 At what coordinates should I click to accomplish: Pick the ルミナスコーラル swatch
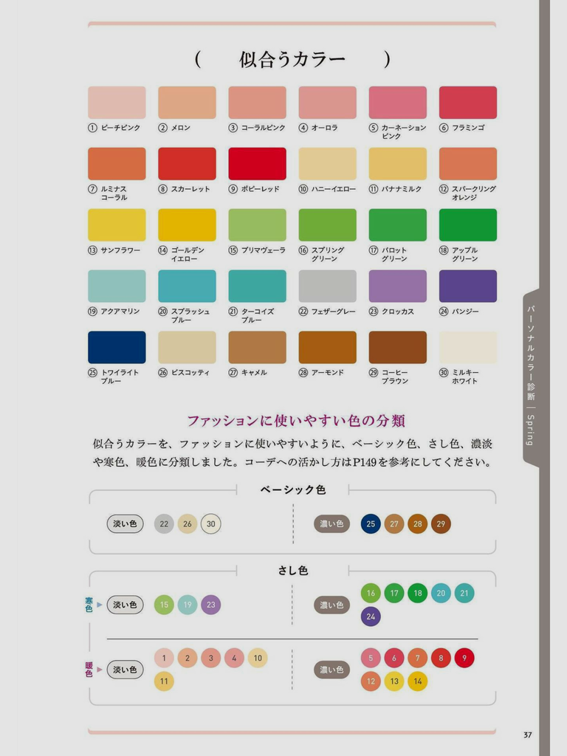117,163
